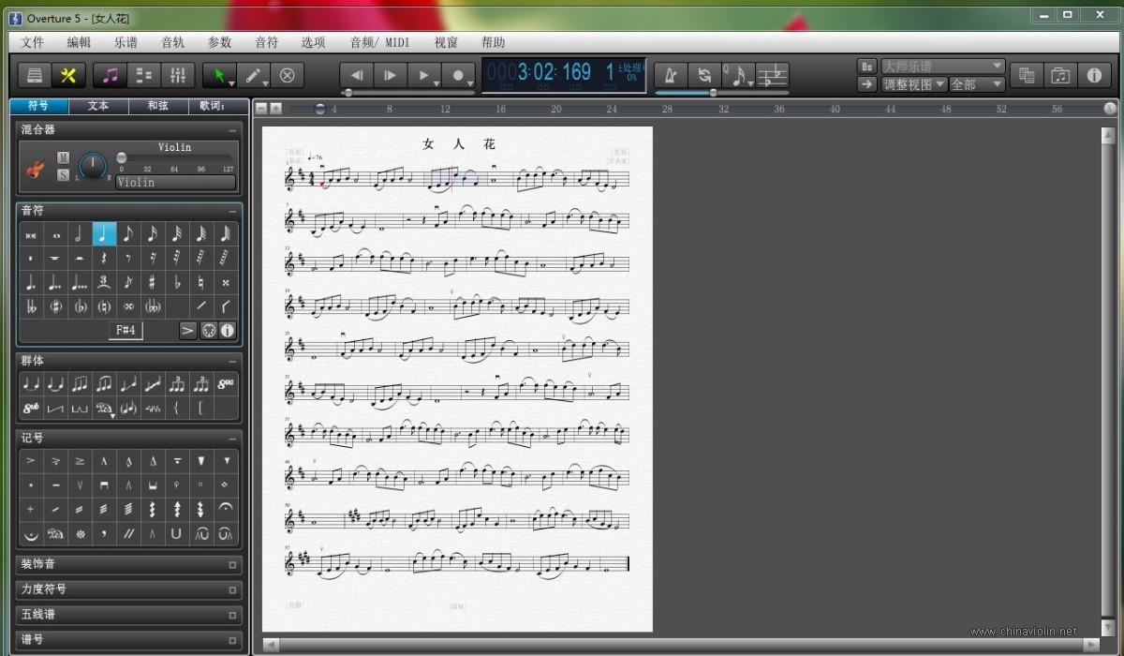This screenshot has height=656, width=1124.
Task: Toggle loop playback button
Action: 704,76
